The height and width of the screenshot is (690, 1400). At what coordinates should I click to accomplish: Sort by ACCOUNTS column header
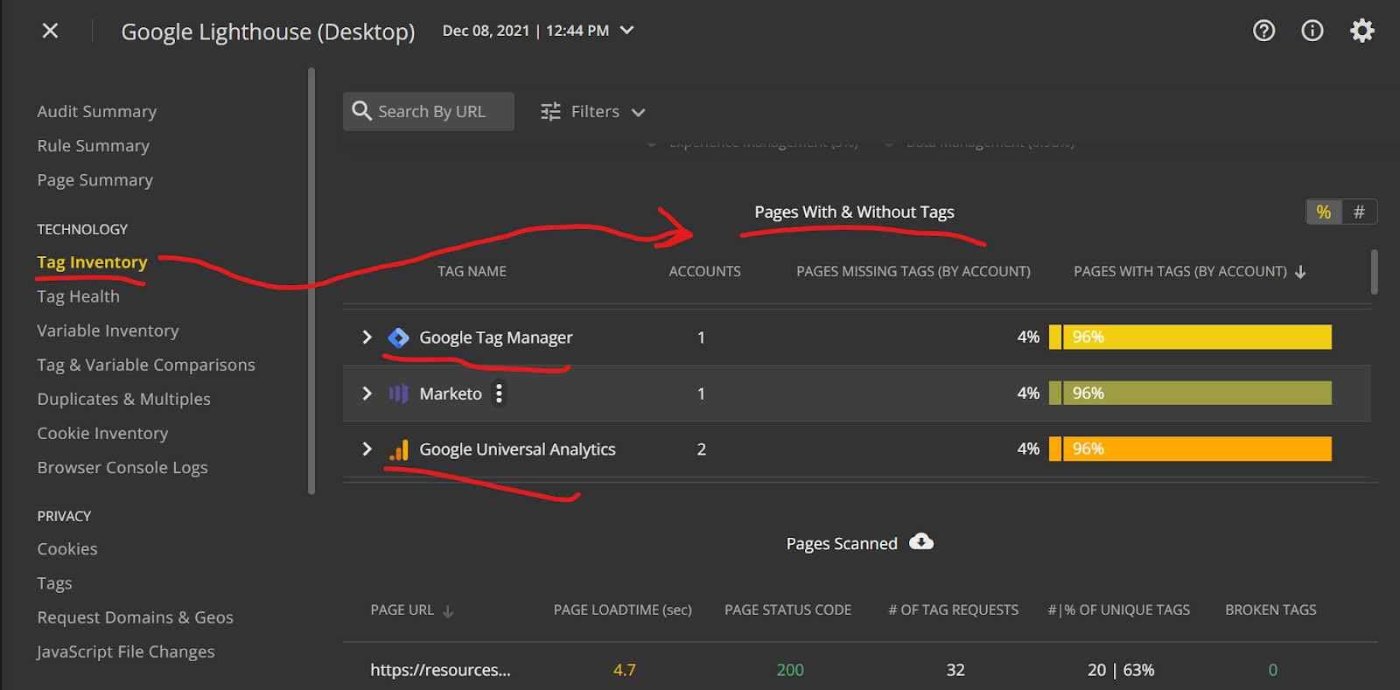[x=704, y=272]
